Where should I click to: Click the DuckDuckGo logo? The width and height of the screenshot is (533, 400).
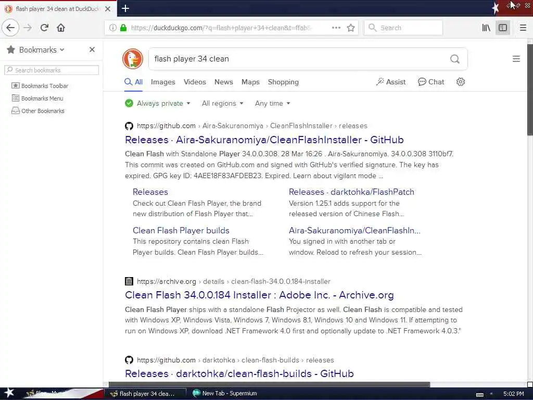(133, 59)
